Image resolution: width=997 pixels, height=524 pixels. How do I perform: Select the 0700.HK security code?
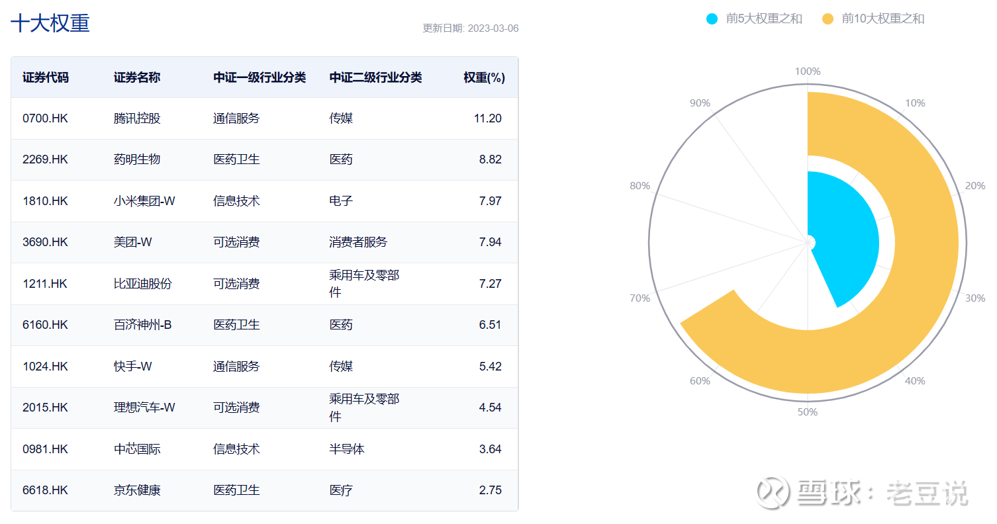point(45,118)
